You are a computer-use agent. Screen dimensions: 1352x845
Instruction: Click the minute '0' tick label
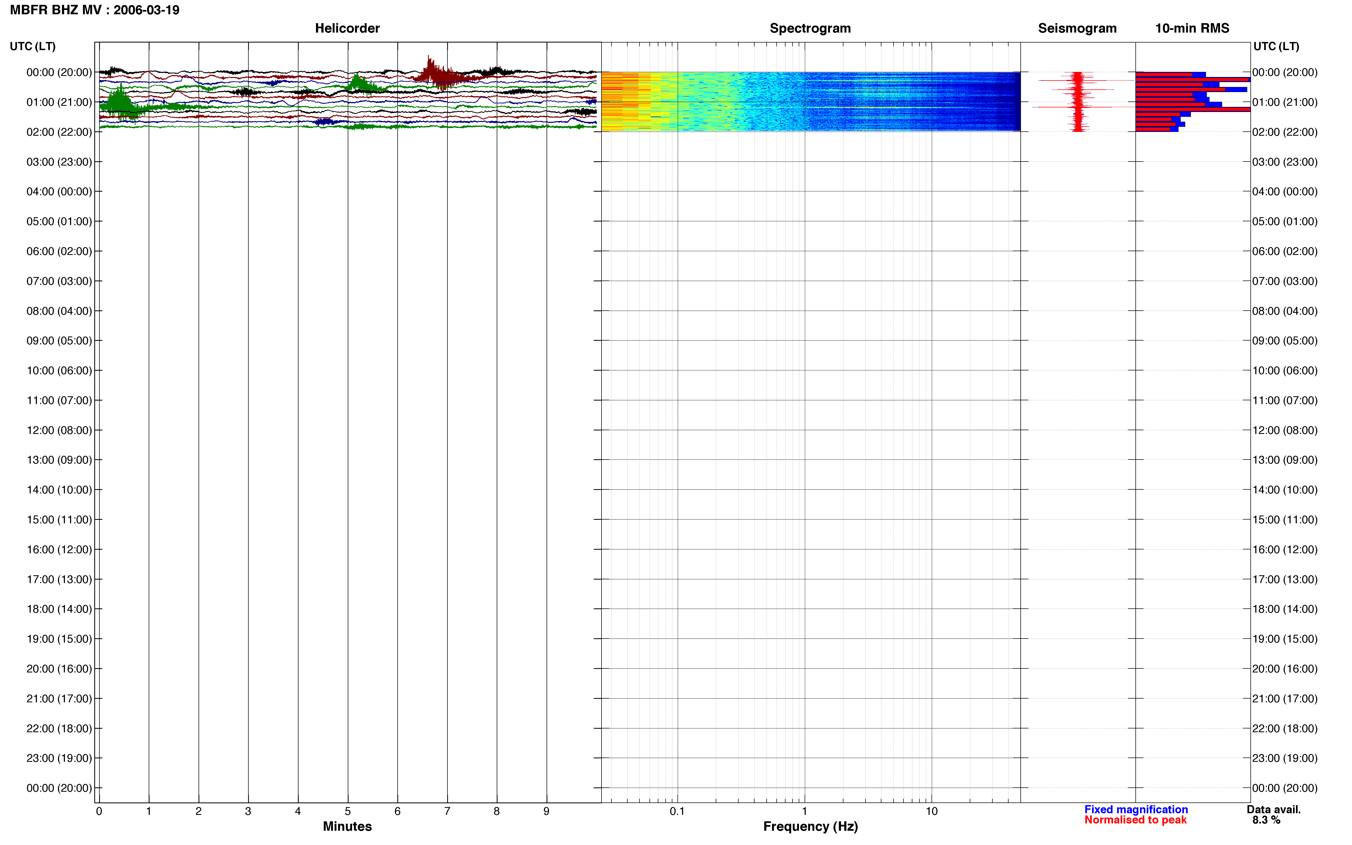99,811
